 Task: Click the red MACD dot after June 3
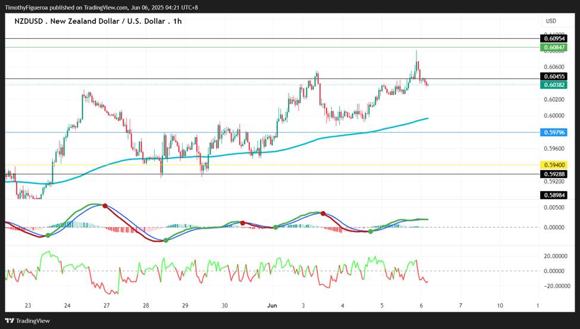tap(323, 214)
